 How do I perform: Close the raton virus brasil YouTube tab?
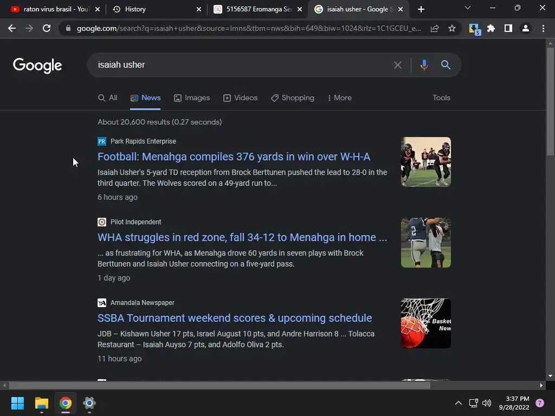(x=98, y=9)
